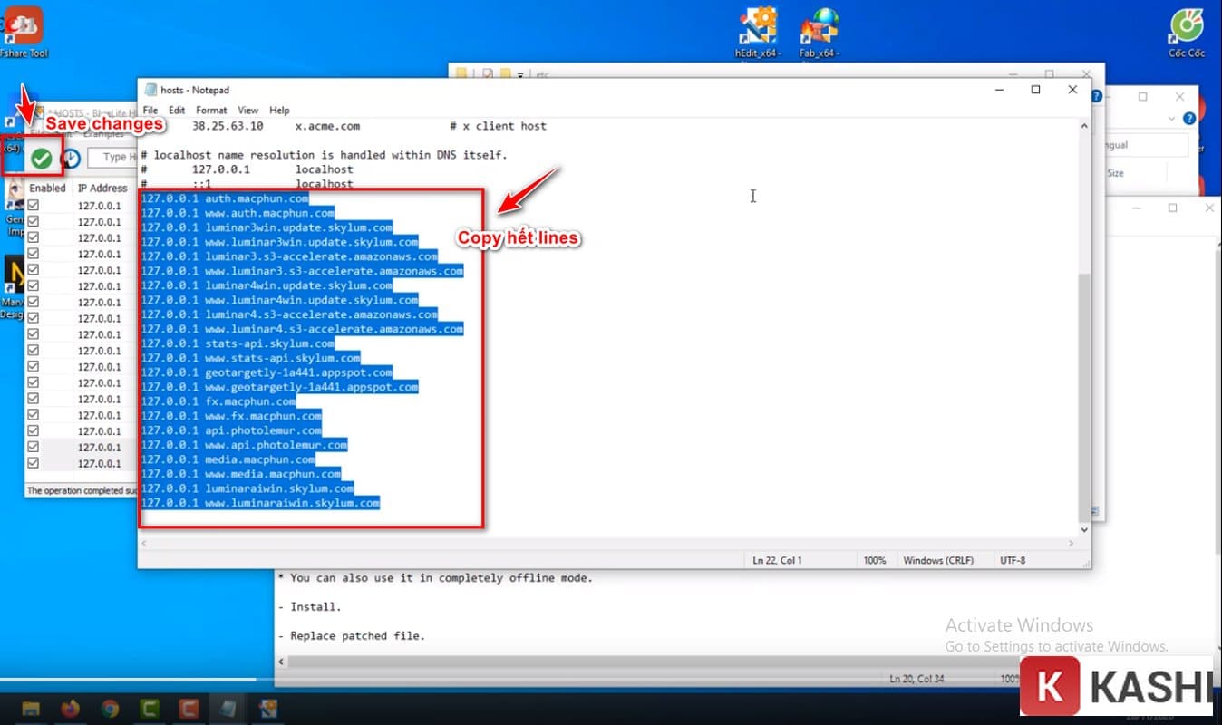Click the '- Install.' line in background Notepad

(310, 607)
